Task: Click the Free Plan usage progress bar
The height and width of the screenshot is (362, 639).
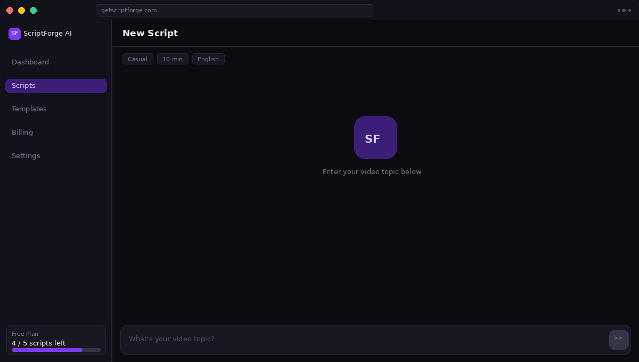Action: tap(56, 350)
